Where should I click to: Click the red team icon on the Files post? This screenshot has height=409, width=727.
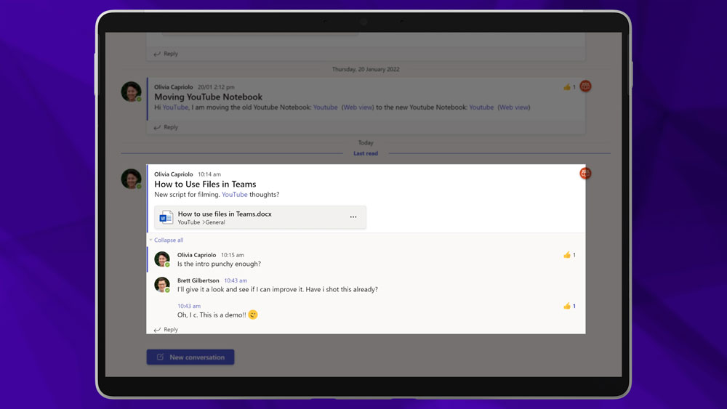point(585,173)
